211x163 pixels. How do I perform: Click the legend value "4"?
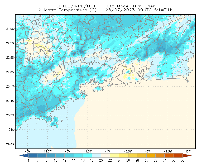(x=28, y=160)
